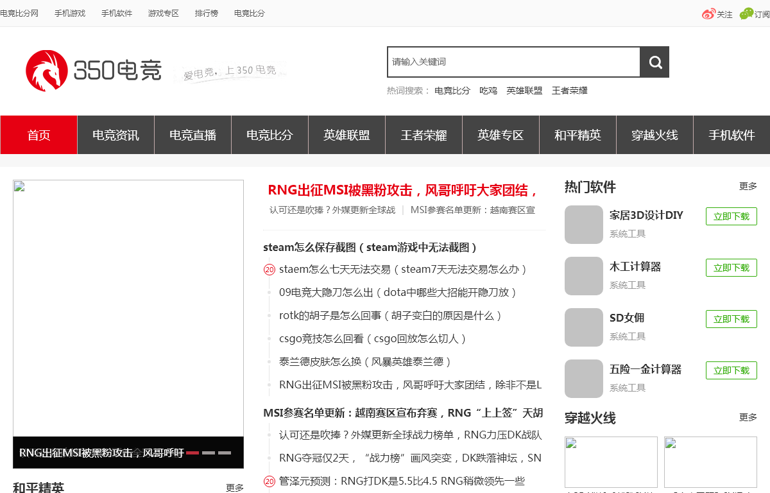
Task: Click the hot search term 吃鸡
Action: click(x=488, y=91)
